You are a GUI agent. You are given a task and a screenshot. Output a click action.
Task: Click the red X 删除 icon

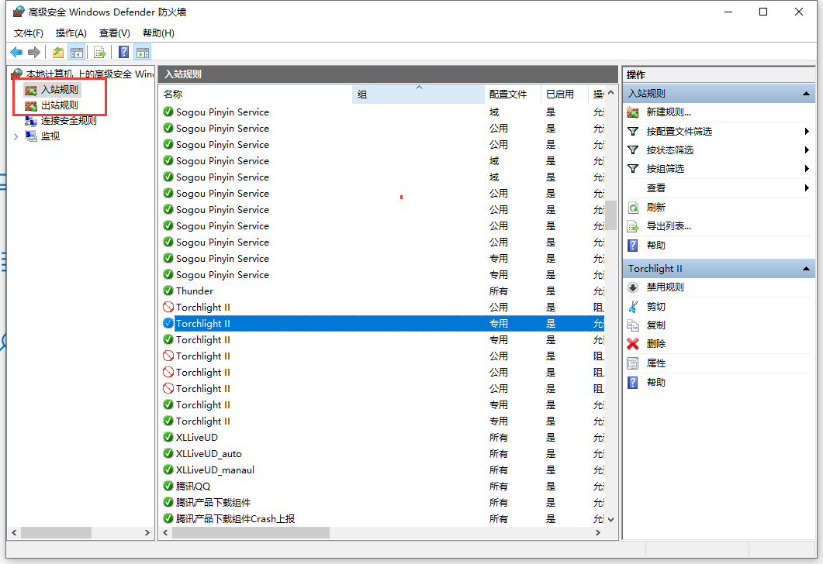[x=633, y=344]
